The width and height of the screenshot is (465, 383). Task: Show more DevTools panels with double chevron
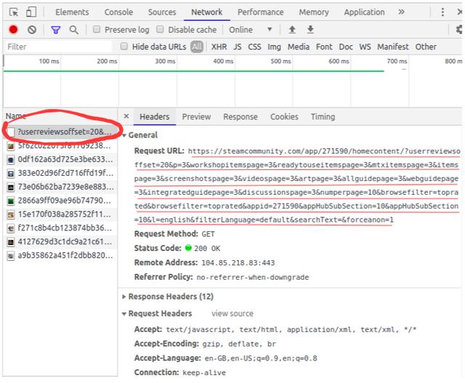click(x=401, y=12)
